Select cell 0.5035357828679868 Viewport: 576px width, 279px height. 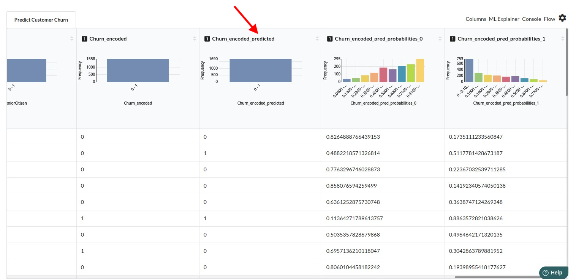[383, 235]
